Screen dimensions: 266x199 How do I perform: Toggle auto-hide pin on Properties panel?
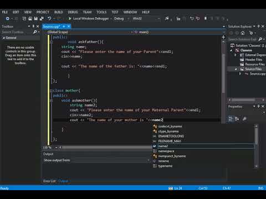tap(259, 106)
